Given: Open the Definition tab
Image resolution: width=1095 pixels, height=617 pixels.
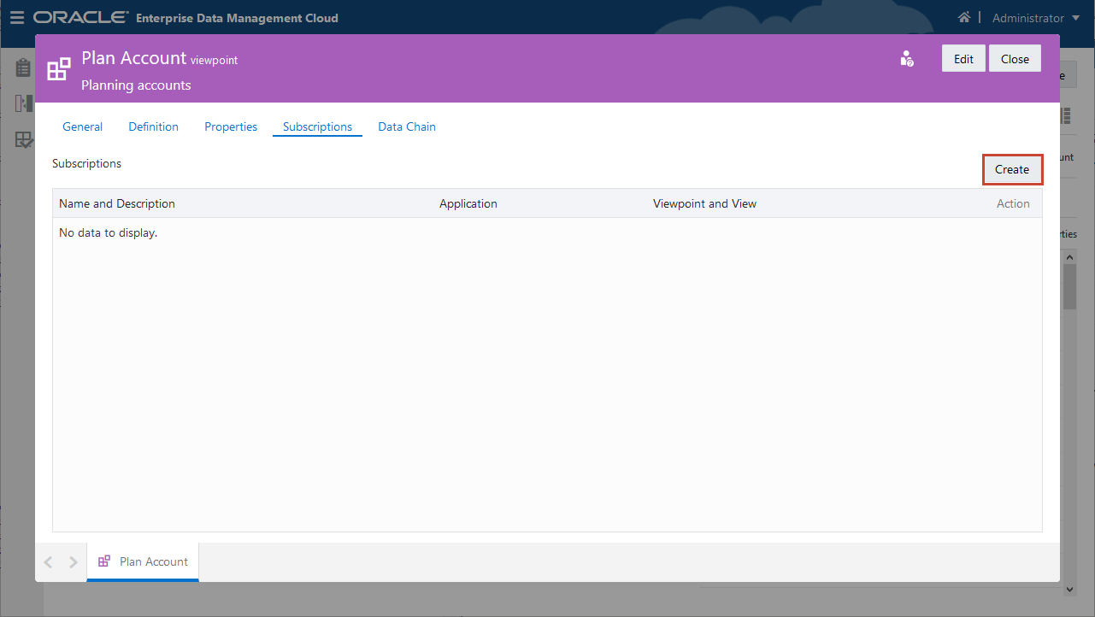Looking at the screenshot, I should pos(153,126).
